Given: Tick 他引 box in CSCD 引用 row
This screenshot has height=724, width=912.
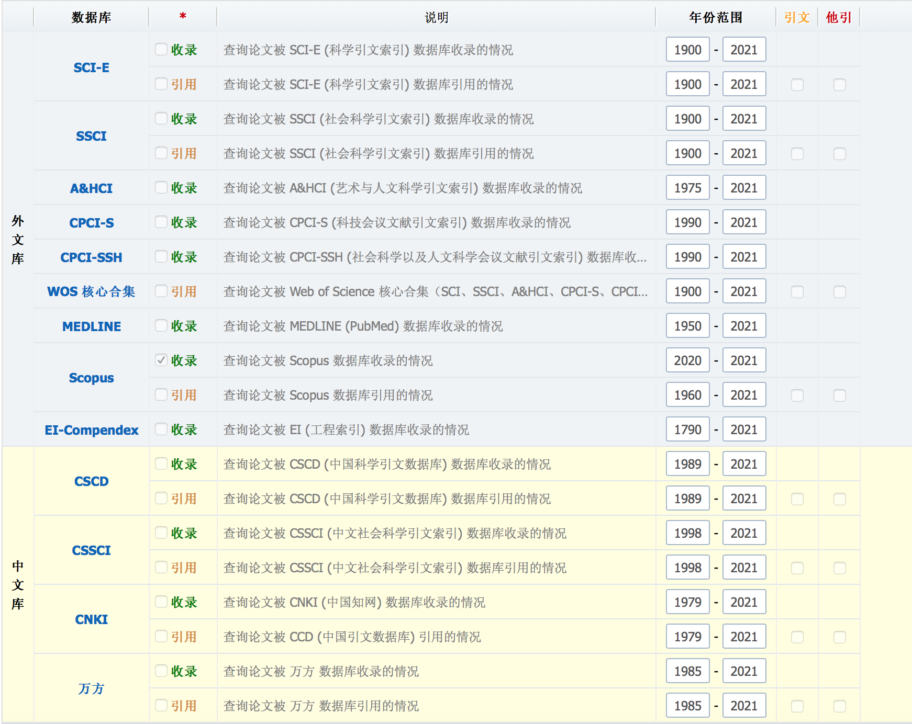Looking at the screenshot, I should (840, 499).
